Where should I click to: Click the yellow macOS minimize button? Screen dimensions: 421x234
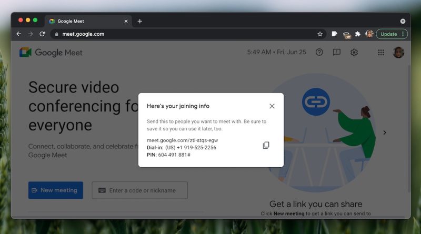28,20
